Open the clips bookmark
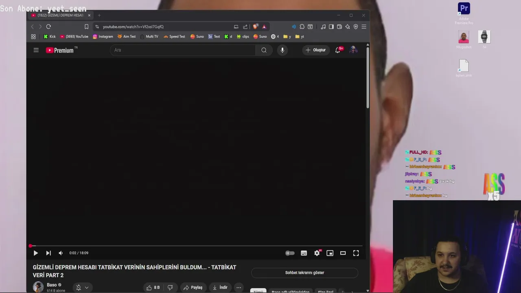The image size is (521, 293). [243, 37]
